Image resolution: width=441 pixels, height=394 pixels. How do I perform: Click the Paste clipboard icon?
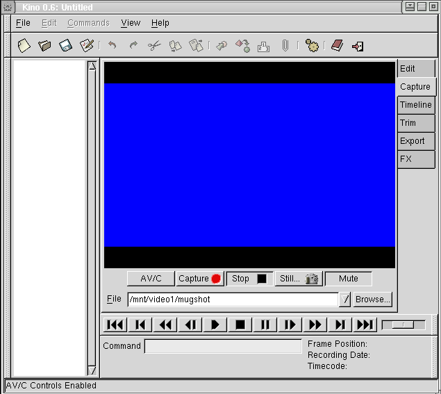[197, 45]
